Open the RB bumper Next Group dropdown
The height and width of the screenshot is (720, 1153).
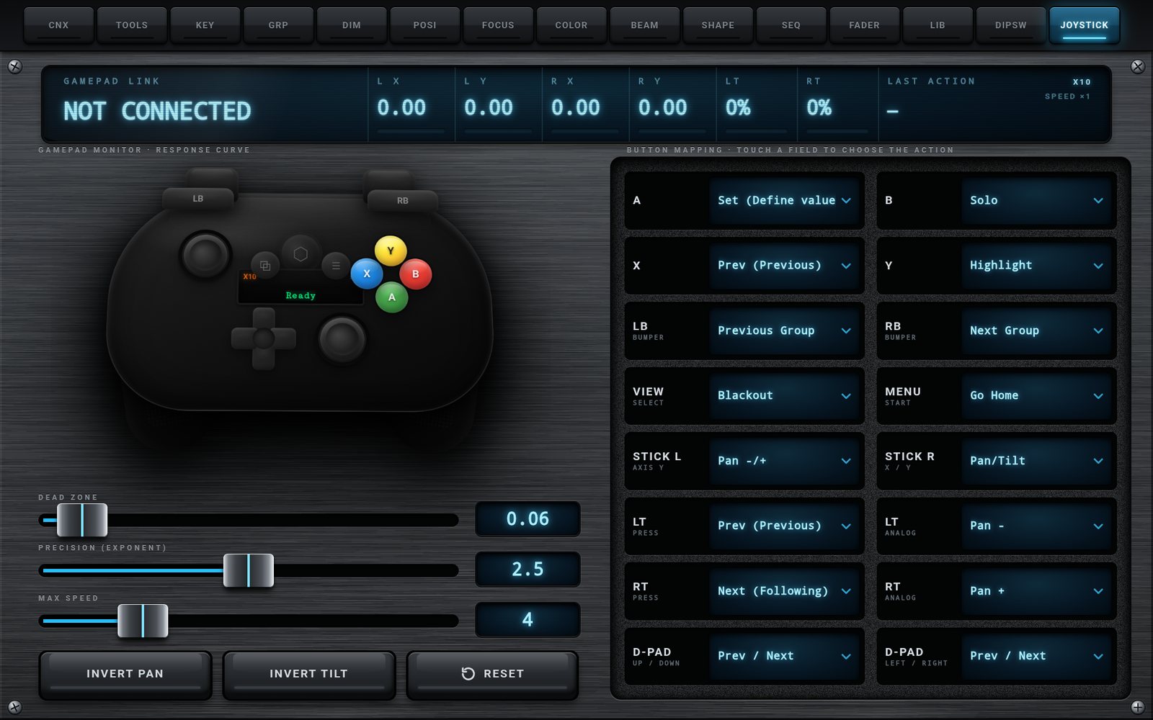click(1038, 330)
